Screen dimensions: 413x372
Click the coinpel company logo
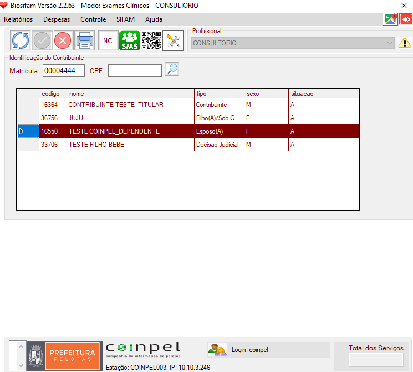pos(143,350)
